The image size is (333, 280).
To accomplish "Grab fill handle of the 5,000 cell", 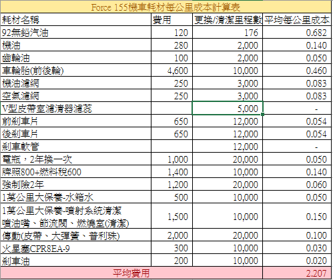I will [263, 114].
